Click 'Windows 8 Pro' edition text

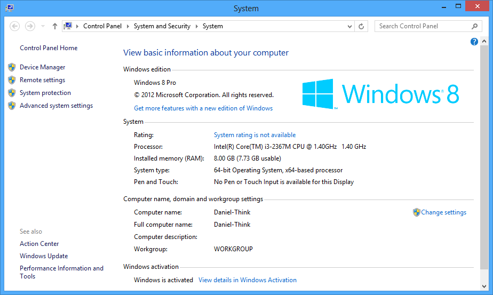pos(155,83)
